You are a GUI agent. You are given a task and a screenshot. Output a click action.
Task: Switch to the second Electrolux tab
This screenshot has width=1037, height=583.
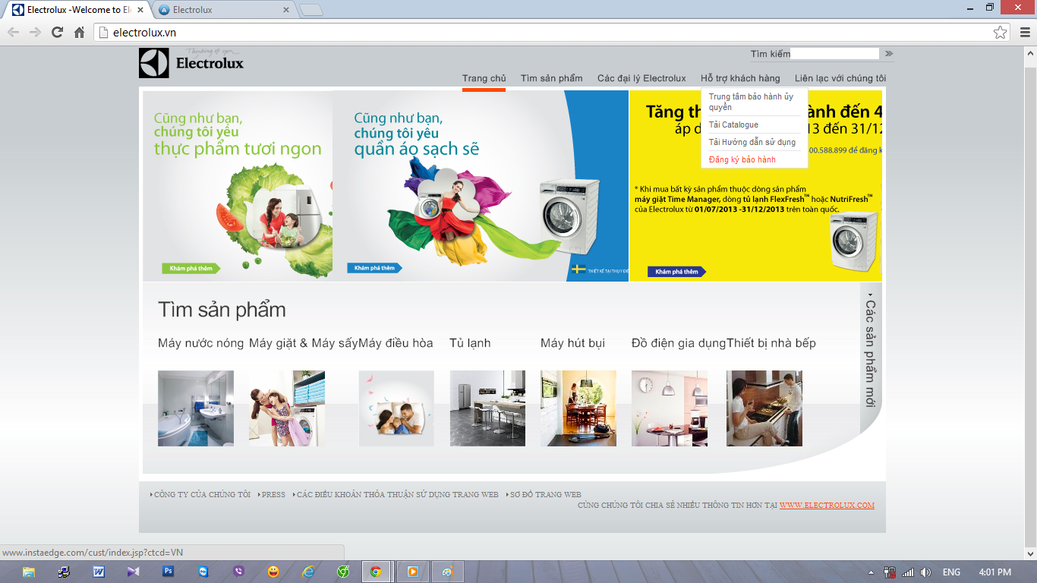click(x=225, y=10)
